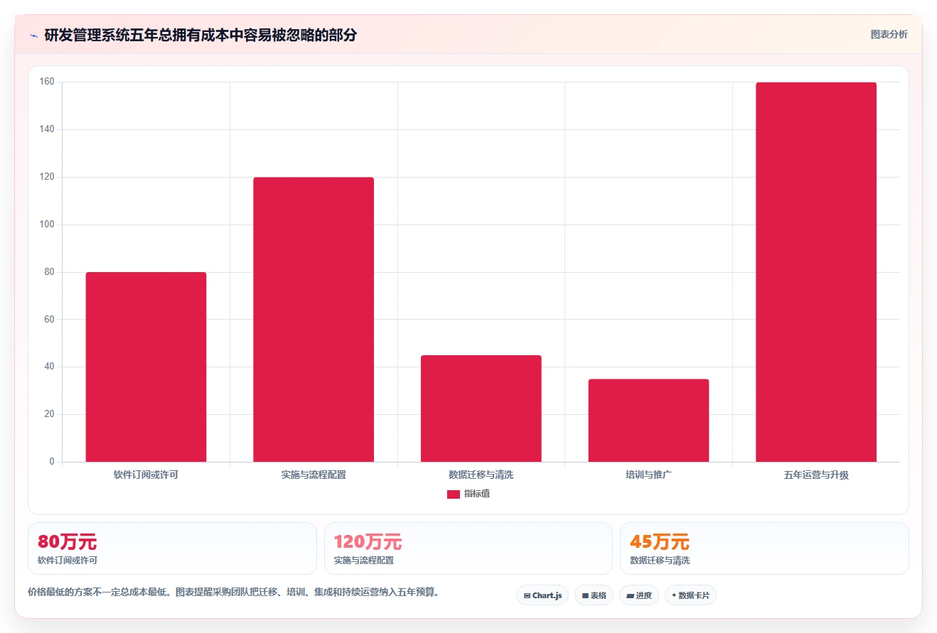Select the 培训与推广 bar in the chart
Image resolution: width=937 pixels, height=633 pixels.
pos(648,421)
